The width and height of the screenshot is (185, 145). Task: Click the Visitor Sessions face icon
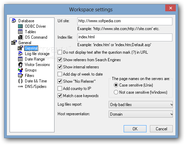(20, 65)
